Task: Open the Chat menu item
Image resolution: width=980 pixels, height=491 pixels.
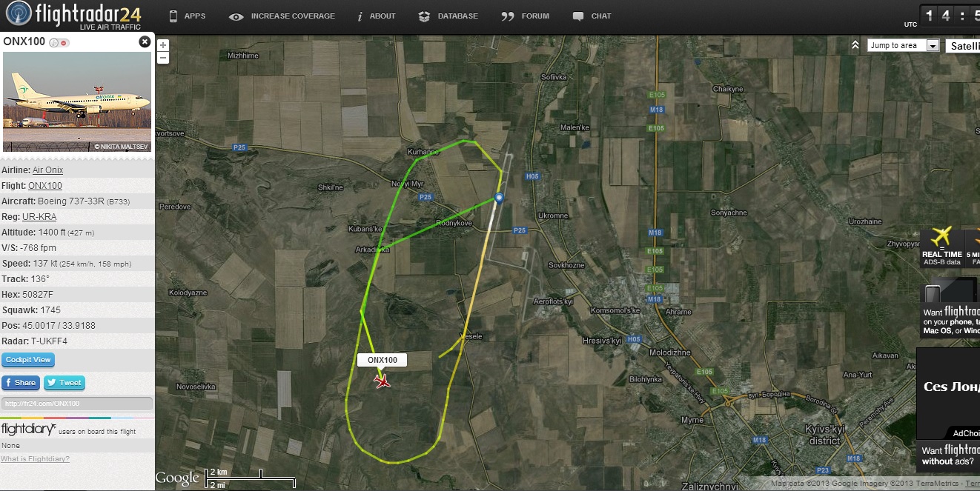Action: tap(592, 16)
